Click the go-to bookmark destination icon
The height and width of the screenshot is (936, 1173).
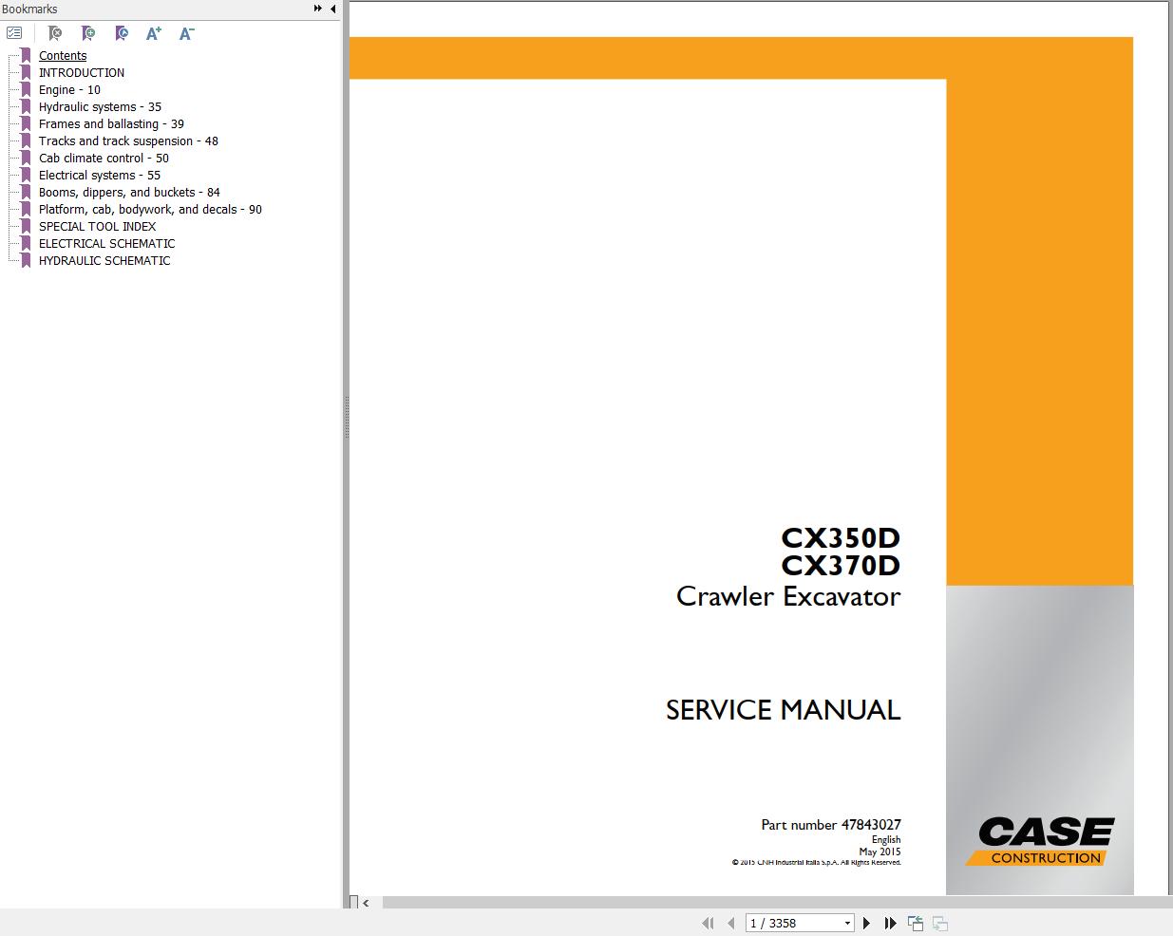tap(122, 33)
